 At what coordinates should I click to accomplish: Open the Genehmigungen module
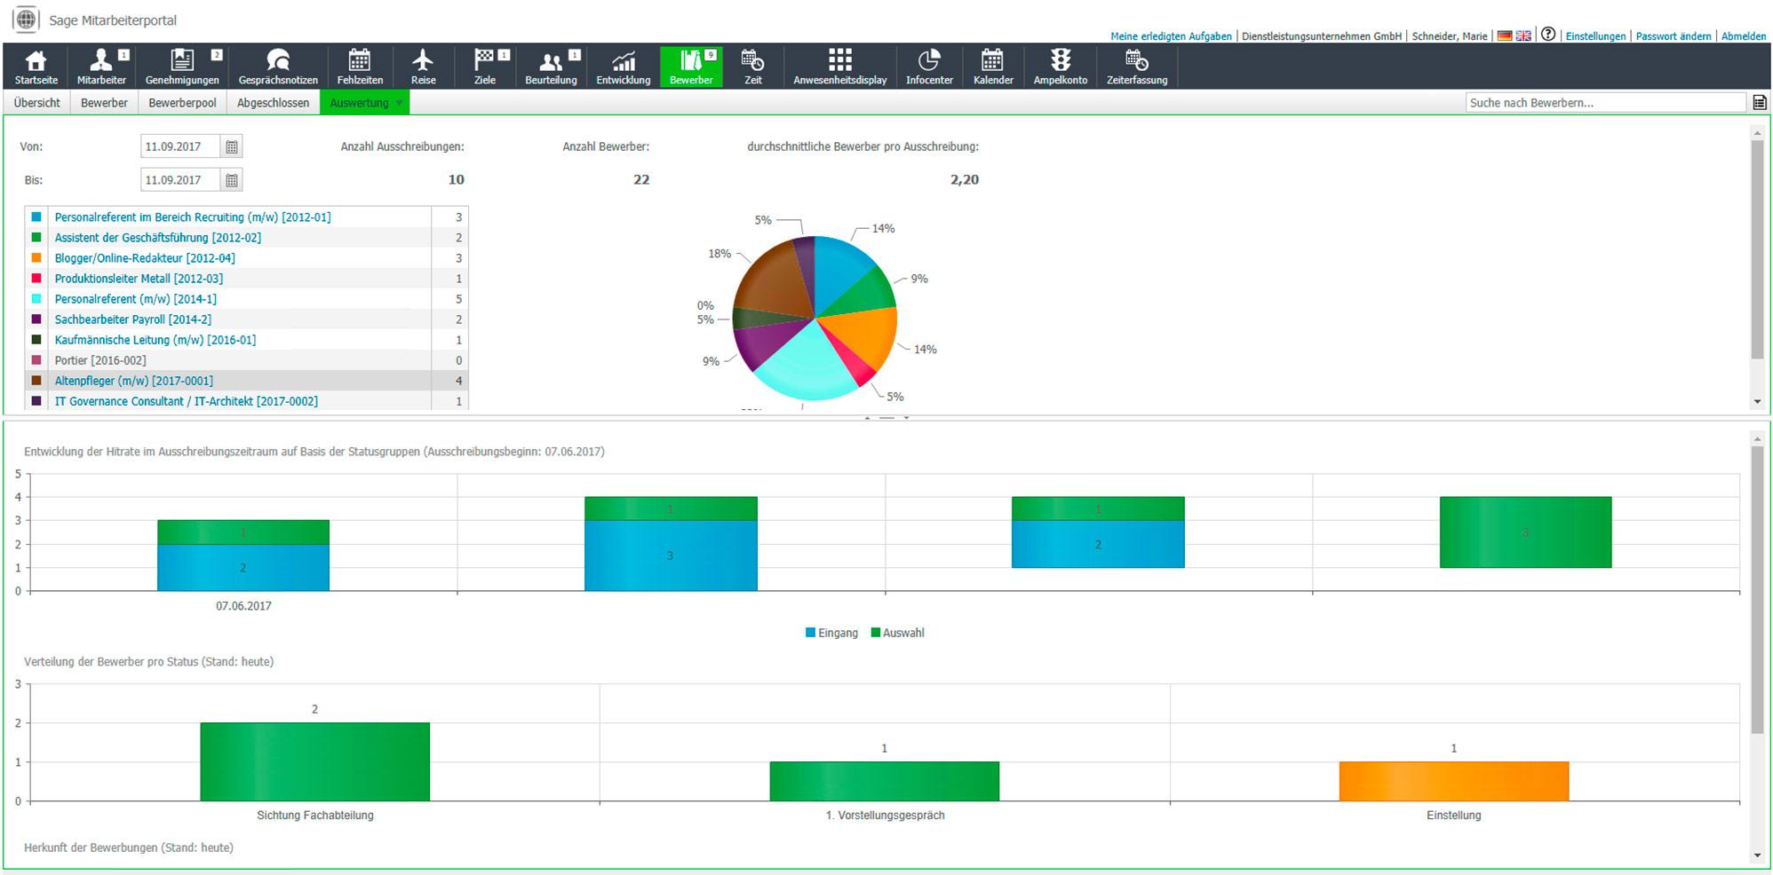182,67
